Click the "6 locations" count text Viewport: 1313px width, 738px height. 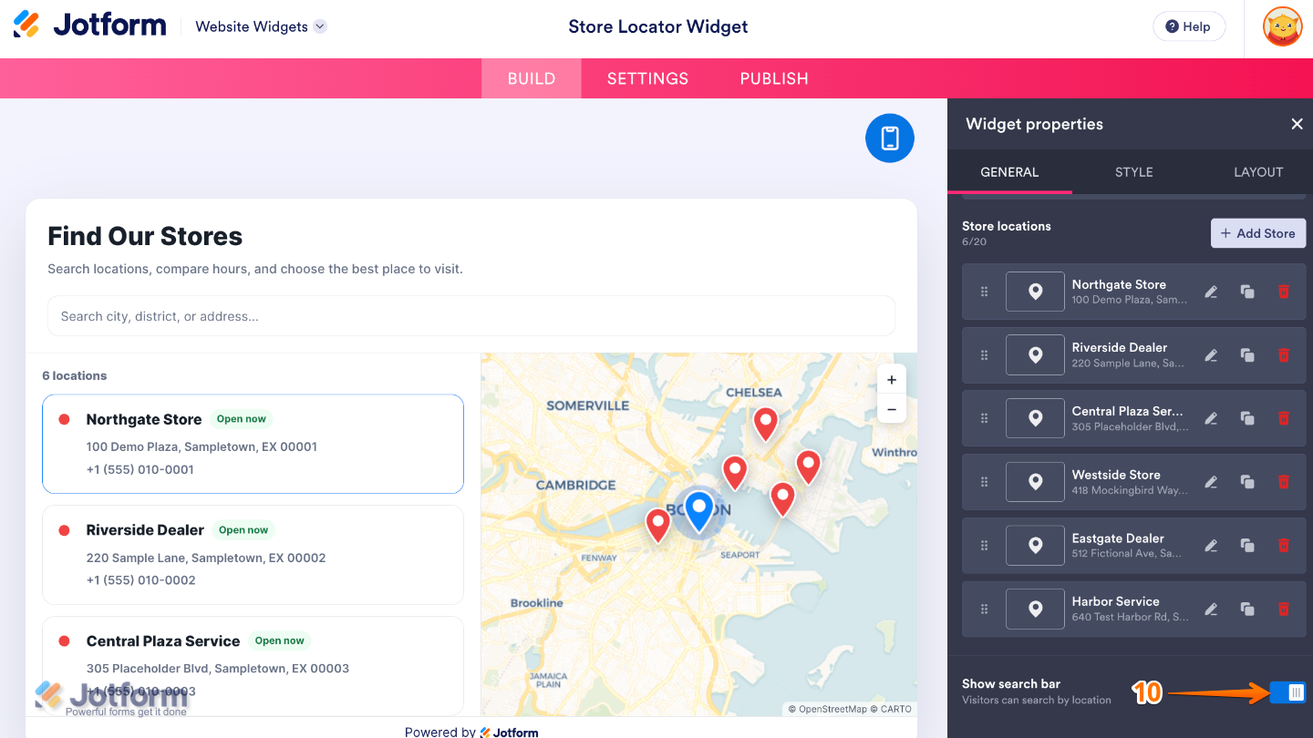[x=75, y=375]
